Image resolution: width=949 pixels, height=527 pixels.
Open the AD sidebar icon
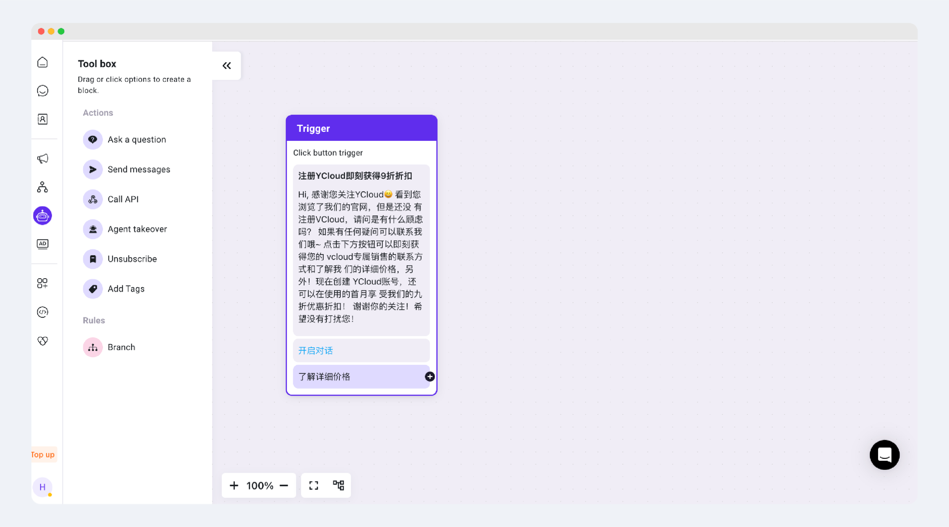pyautogui.click(x=42, y=244)
